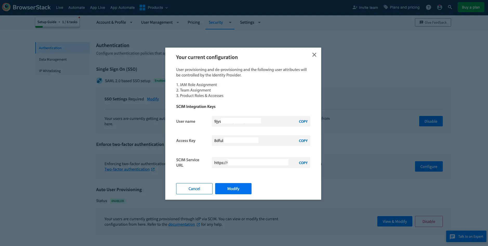Expand the Account & Profile dropdown arrow
Screen dimensions: 488x246
(x=131, y=22)
